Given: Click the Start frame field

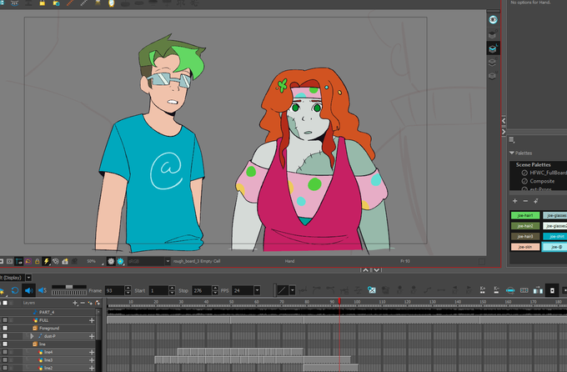Looking at the screenshot, I should click(158, 290).
